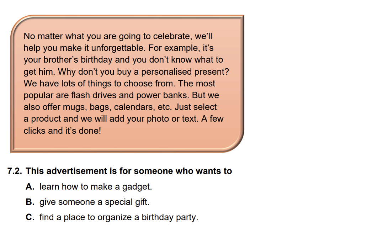Click the bold "B." option letter
The width and height of the screenshot is (383, 228).
tap(30, 202)
